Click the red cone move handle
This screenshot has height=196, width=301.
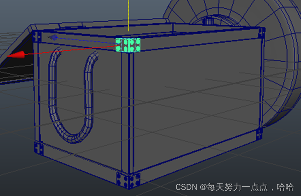pyautogui.click(x=16, y=55)
